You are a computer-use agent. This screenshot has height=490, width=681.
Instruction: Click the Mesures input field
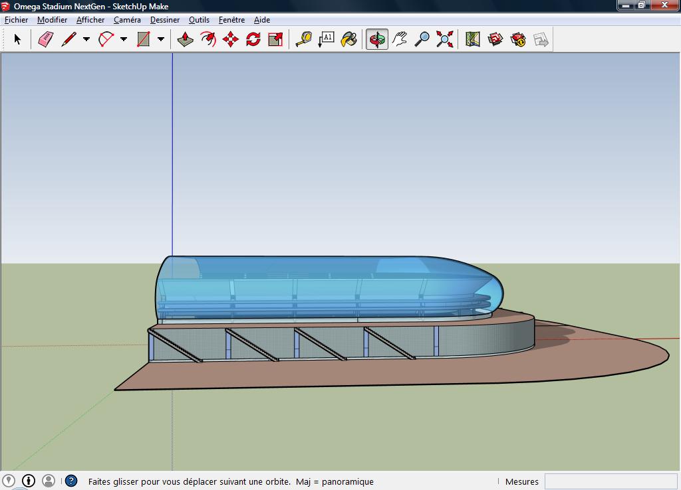[611, 481]
